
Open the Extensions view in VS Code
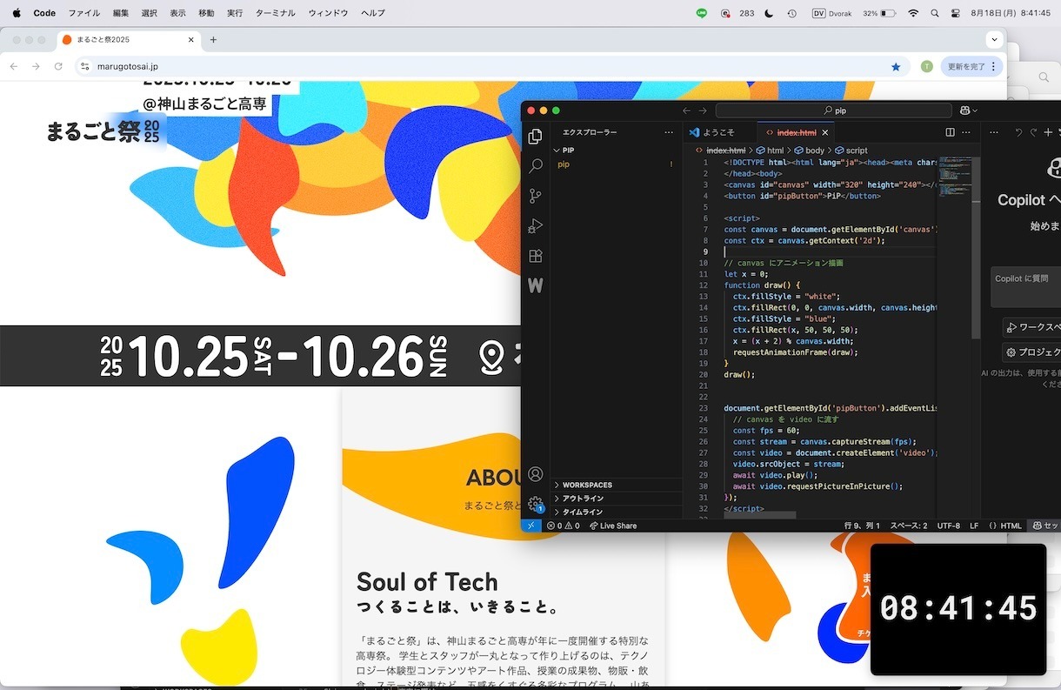536,256
